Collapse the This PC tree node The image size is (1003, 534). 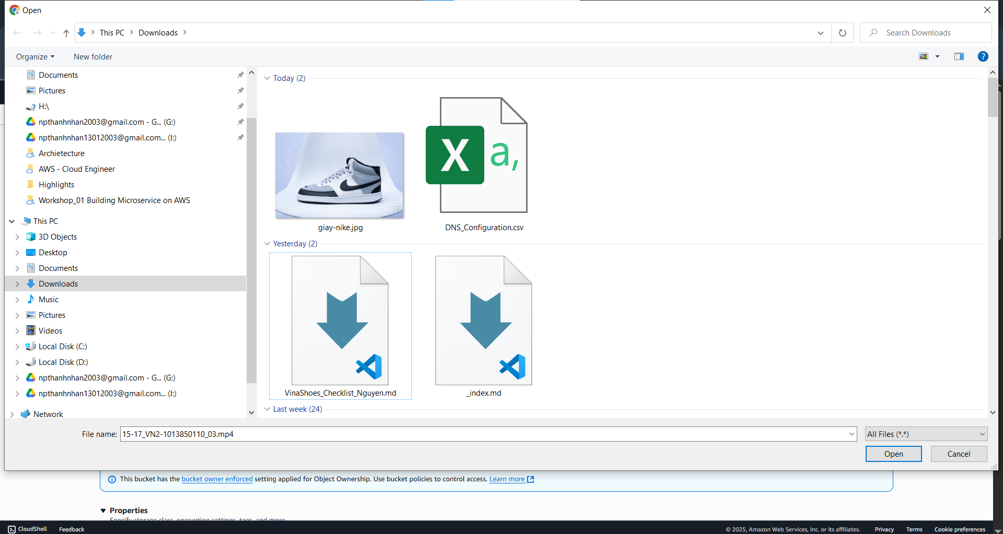pyautogui.click(x=11, y=221)
